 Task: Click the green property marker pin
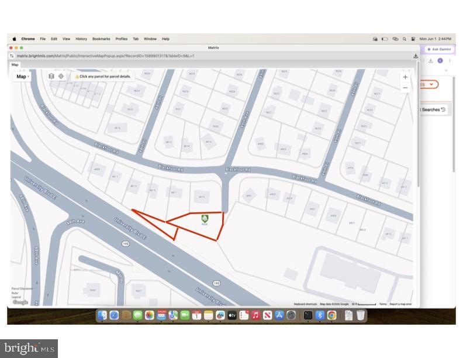pyautogui.click(x=205, y=220)
